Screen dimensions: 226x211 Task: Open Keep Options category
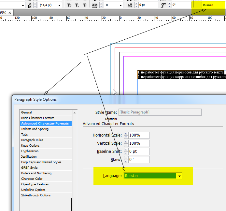(46, 146)
